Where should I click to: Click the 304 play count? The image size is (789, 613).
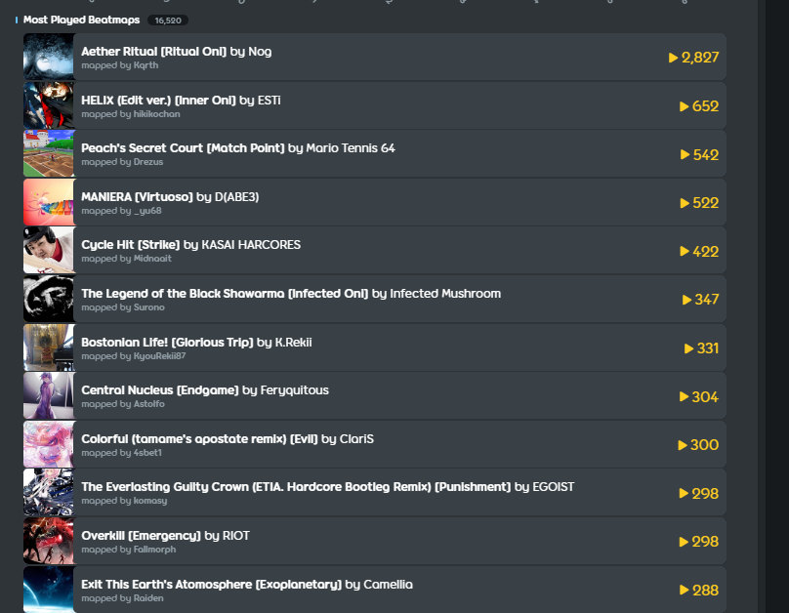tap(705, 396)
